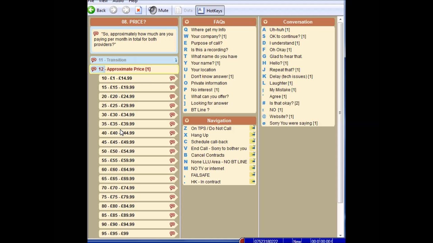
Task: Play speech icon for £20 - £24.99
Action: click(172, 97)
